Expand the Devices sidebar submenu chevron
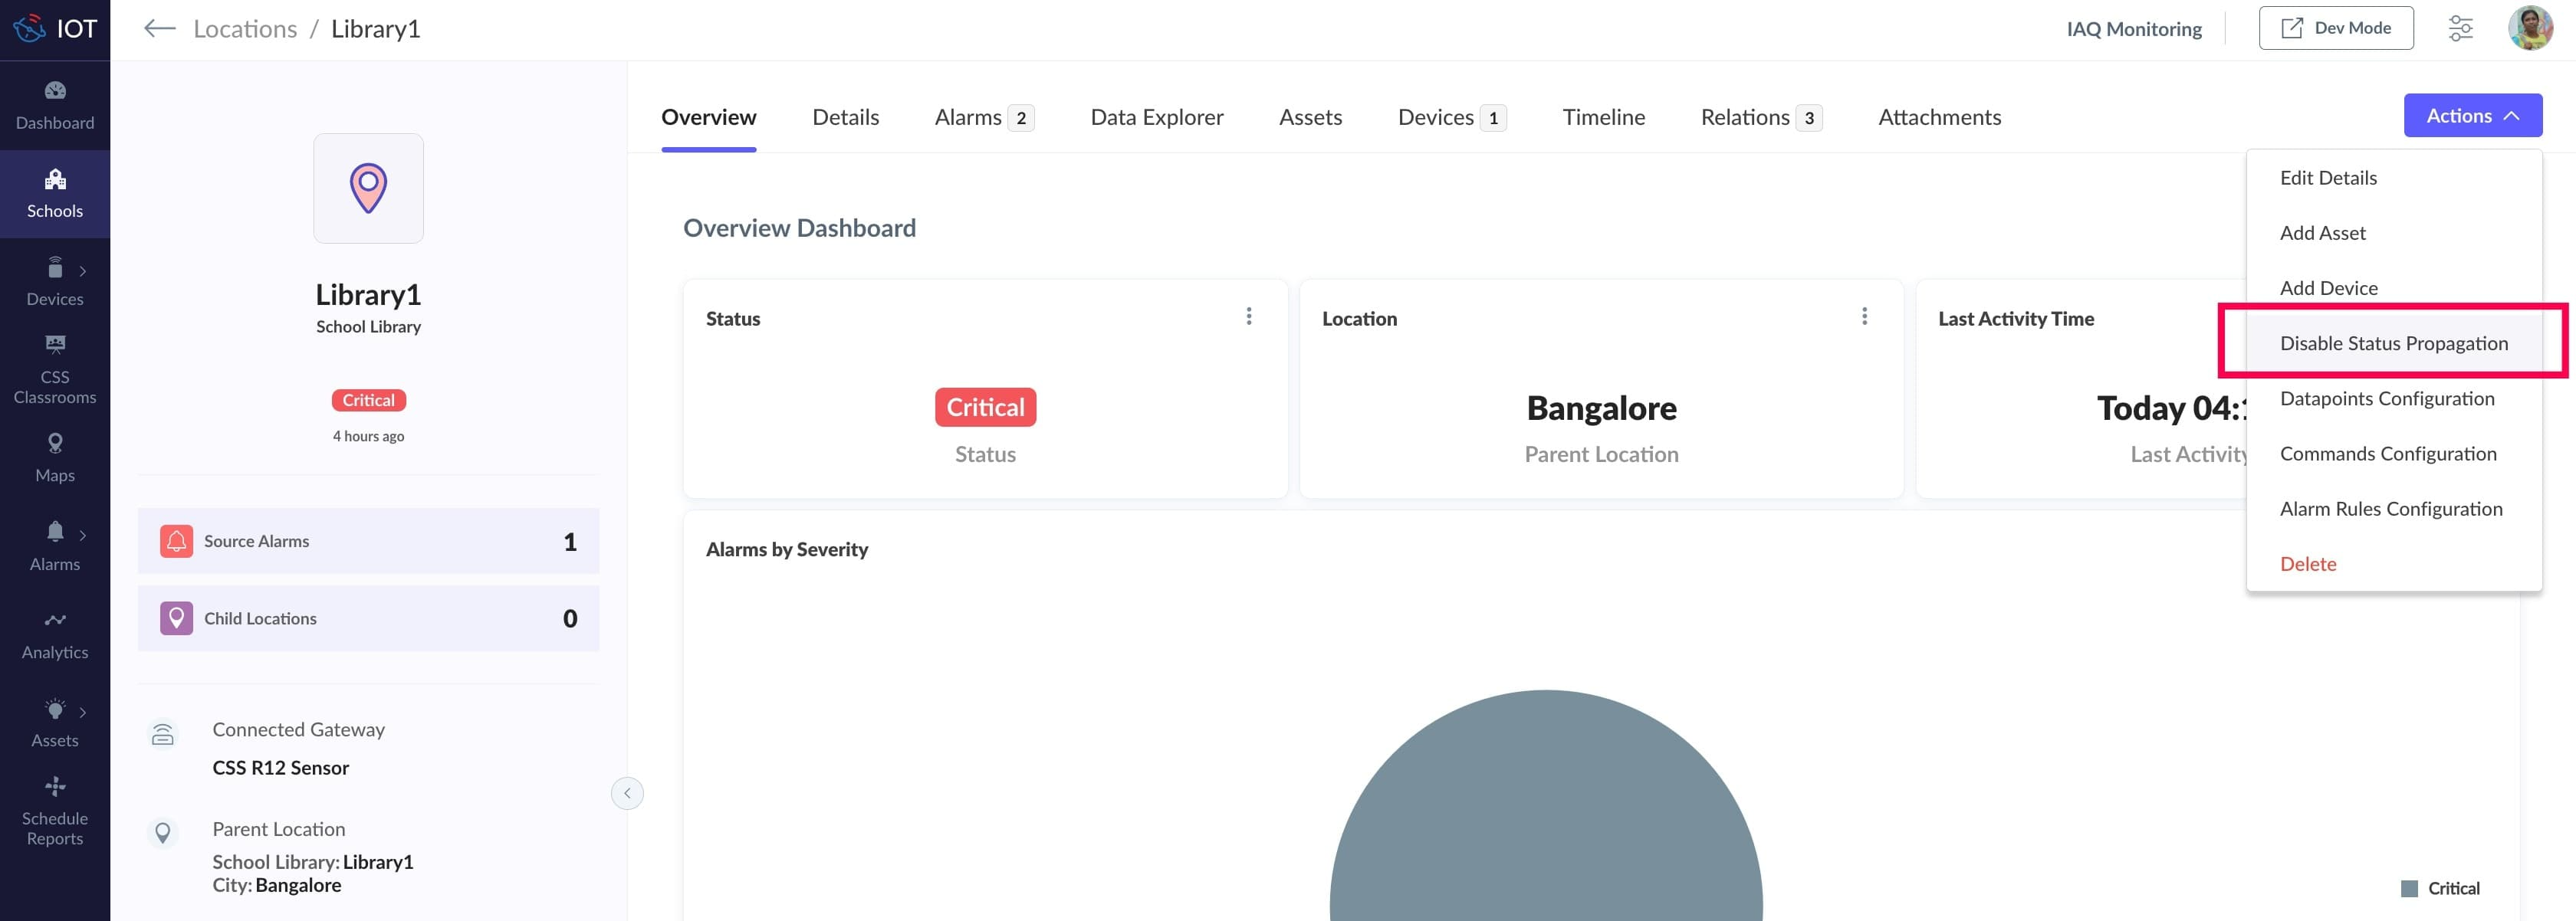This screenshot has height=921, width=2576. [83, 270]
